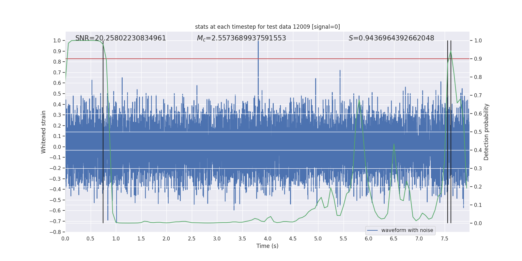Screen dimensions: 522x261
Task: Click the green curve peak near 5.8 seconds
Action: point(359,100)
